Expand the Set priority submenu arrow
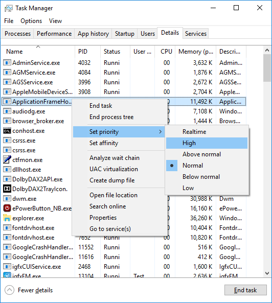 coord(160,132)
